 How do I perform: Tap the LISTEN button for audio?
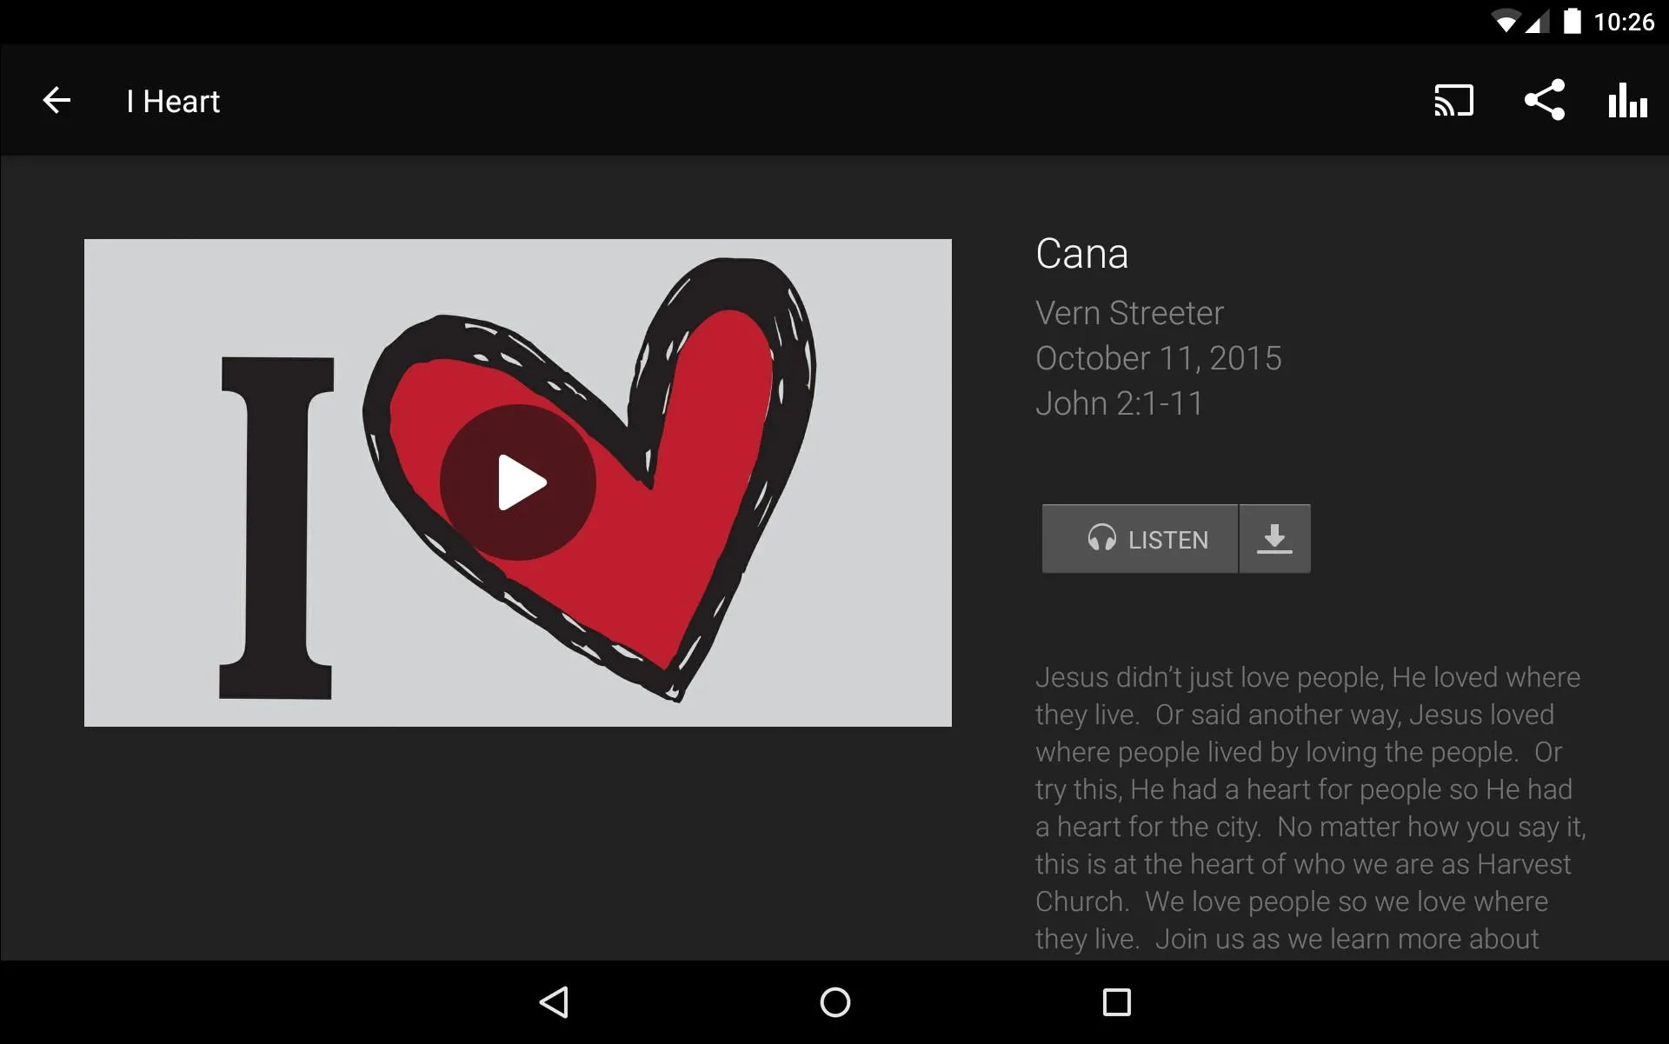(1139, 539)
